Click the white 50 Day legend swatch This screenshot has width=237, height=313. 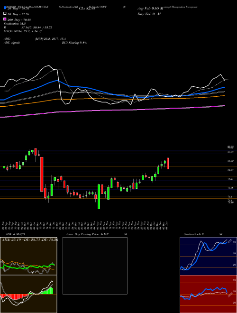click(5, 14)
